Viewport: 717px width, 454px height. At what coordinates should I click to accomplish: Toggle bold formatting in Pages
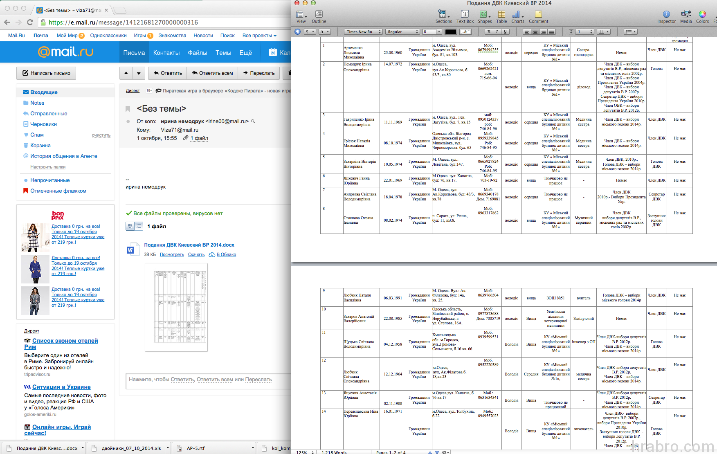click(489, 32)
